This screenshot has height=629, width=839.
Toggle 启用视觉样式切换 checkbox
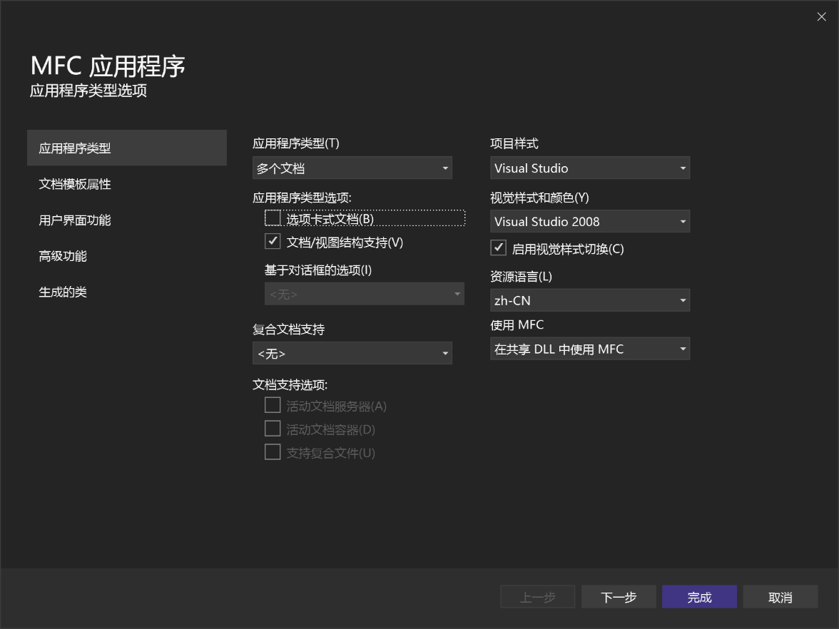click(x=499, y=248)
